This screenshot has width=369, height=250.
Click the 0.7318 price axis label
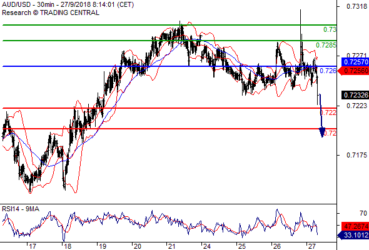356,6
